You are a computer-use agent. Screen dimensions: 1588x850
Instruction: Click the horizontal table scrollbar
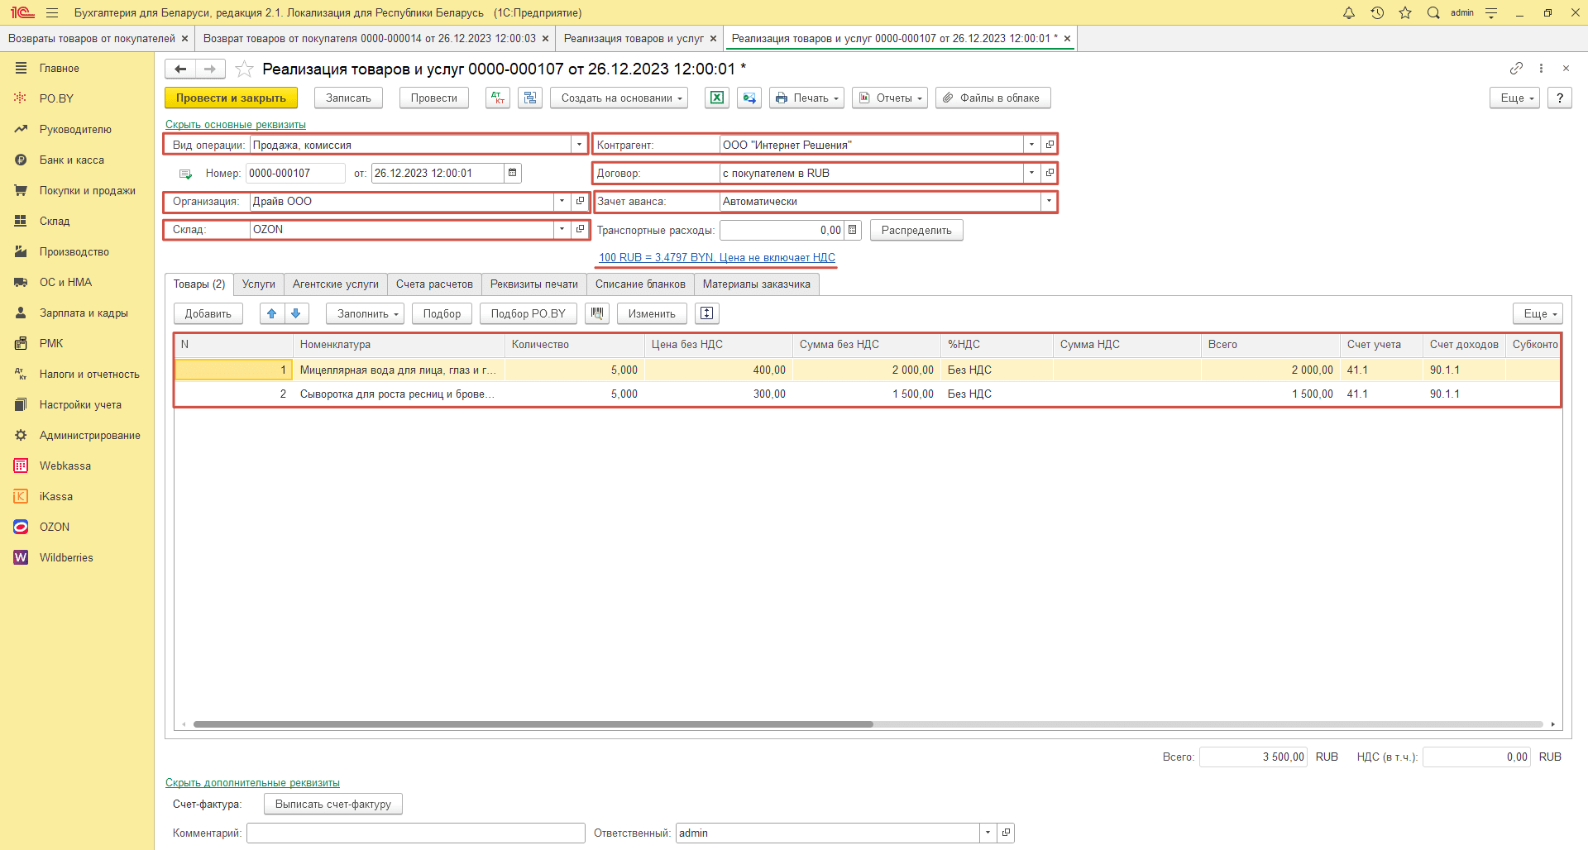[x=533, y=724]
